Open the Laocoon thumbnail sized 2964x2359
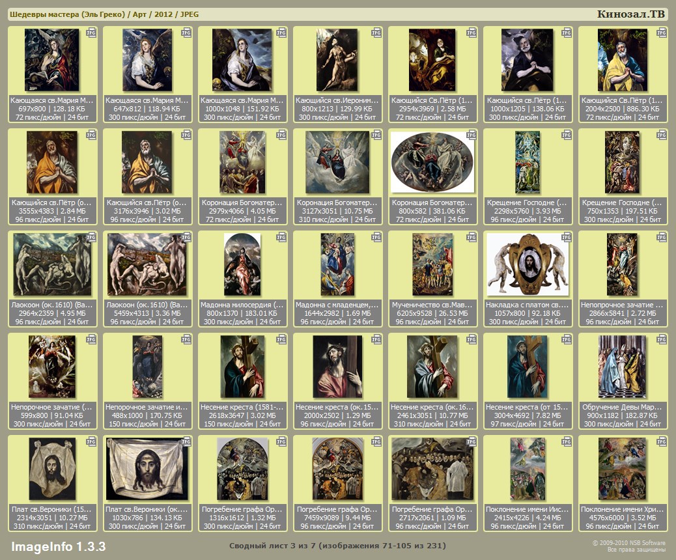The width and height of the screenshot is (676, 560). point(51,264)
